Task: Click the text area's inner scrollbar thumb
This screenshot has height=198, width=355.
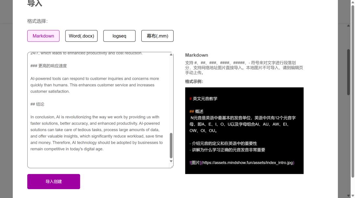Action: coord(171,144)
